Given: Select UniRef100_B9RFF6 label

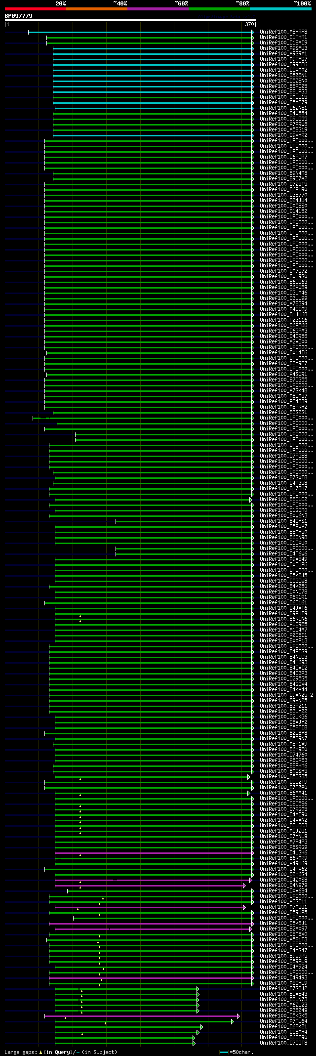Looking at the screenshot, I should coord(283,65).
